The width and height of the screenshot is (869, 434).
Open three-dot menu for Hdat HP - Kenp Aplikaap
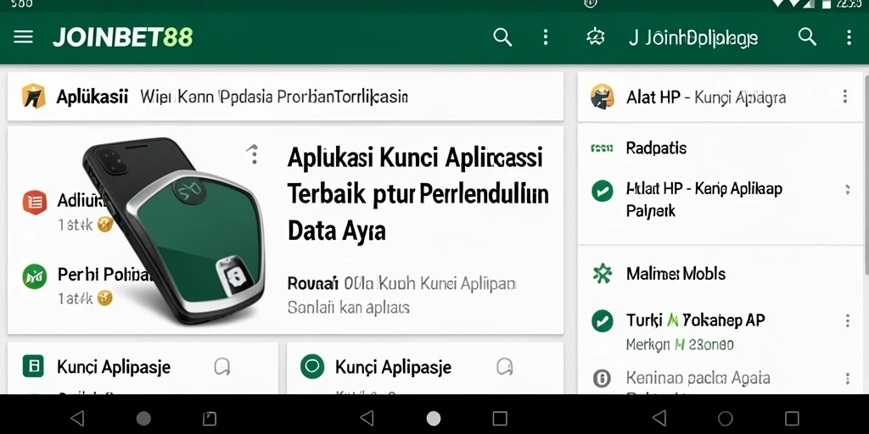point(848,190)
